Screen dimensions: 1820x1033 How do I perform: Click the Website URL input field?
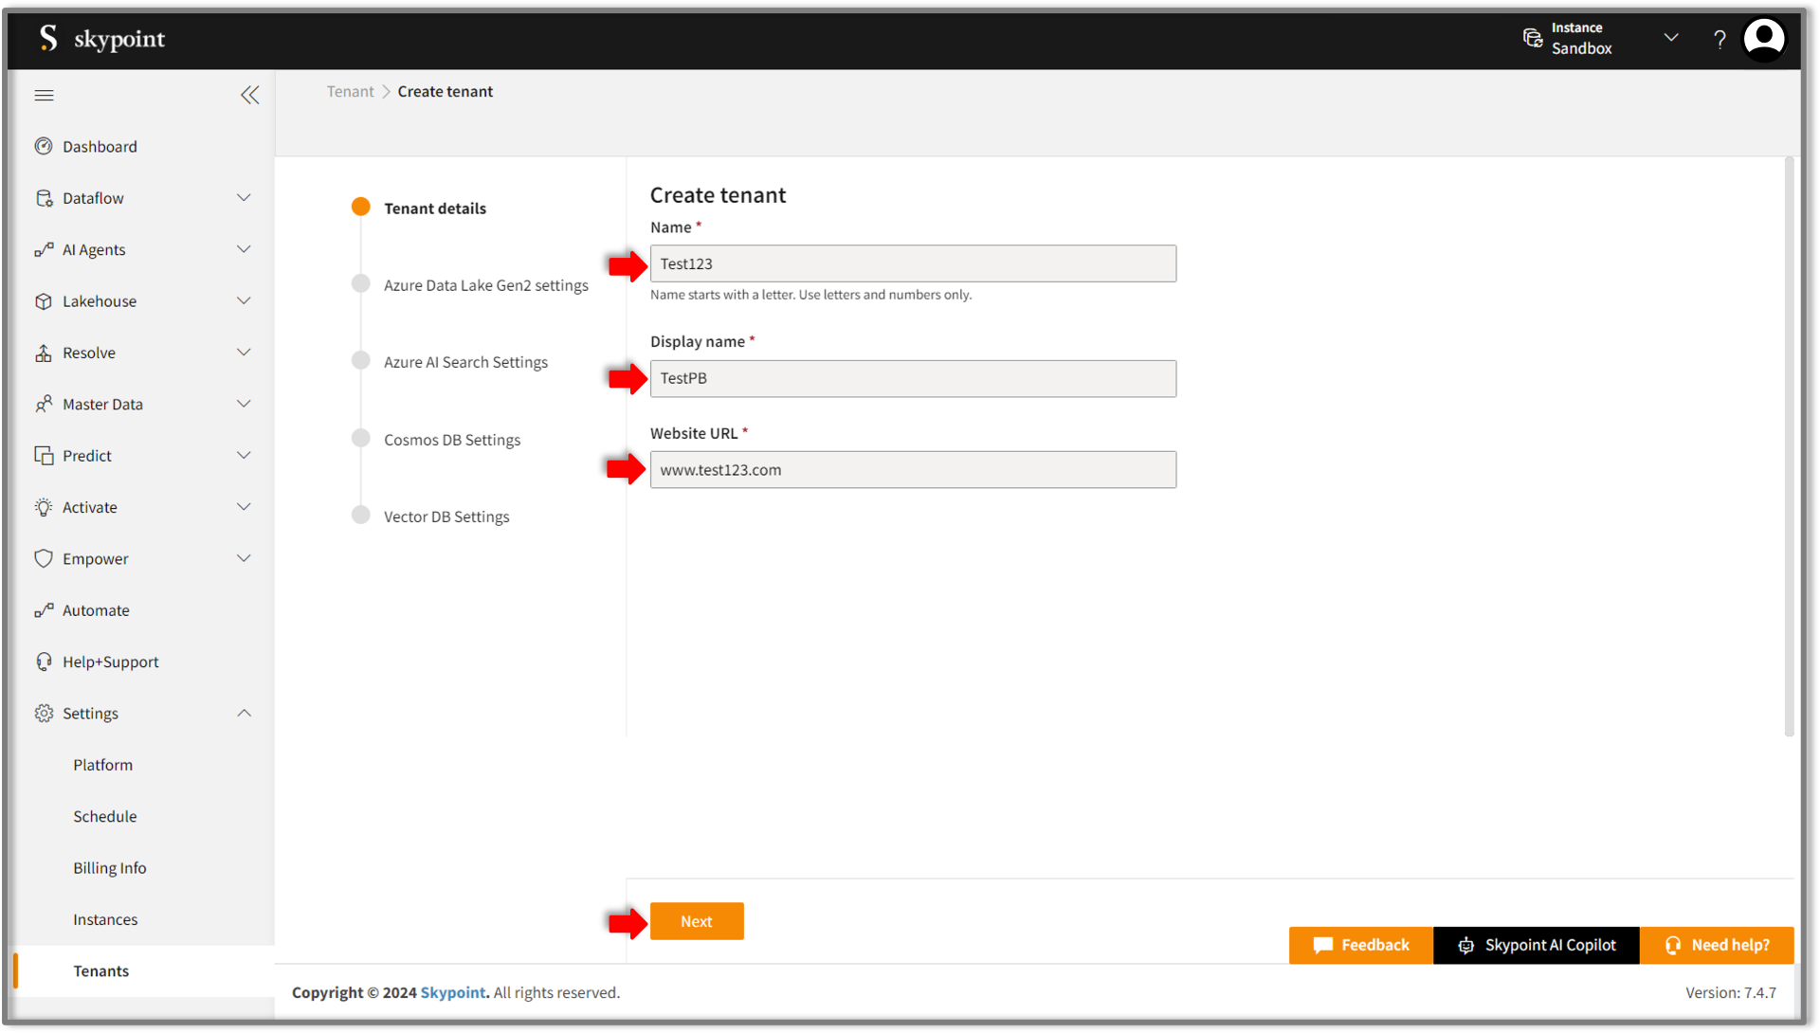(x=913, y=470)
